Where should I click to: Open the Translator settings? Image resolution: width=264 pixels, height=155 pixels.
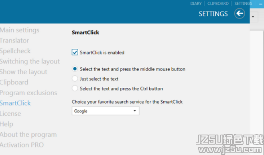(14, 41)
